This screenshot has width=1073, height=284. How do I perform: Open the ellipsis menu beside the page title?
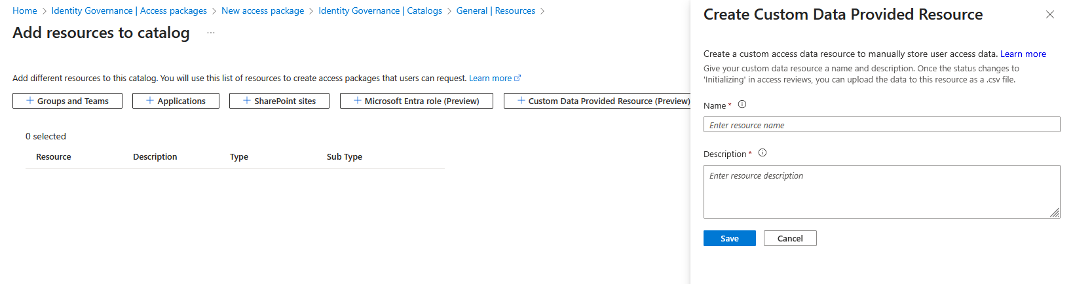tap(211, 33)
